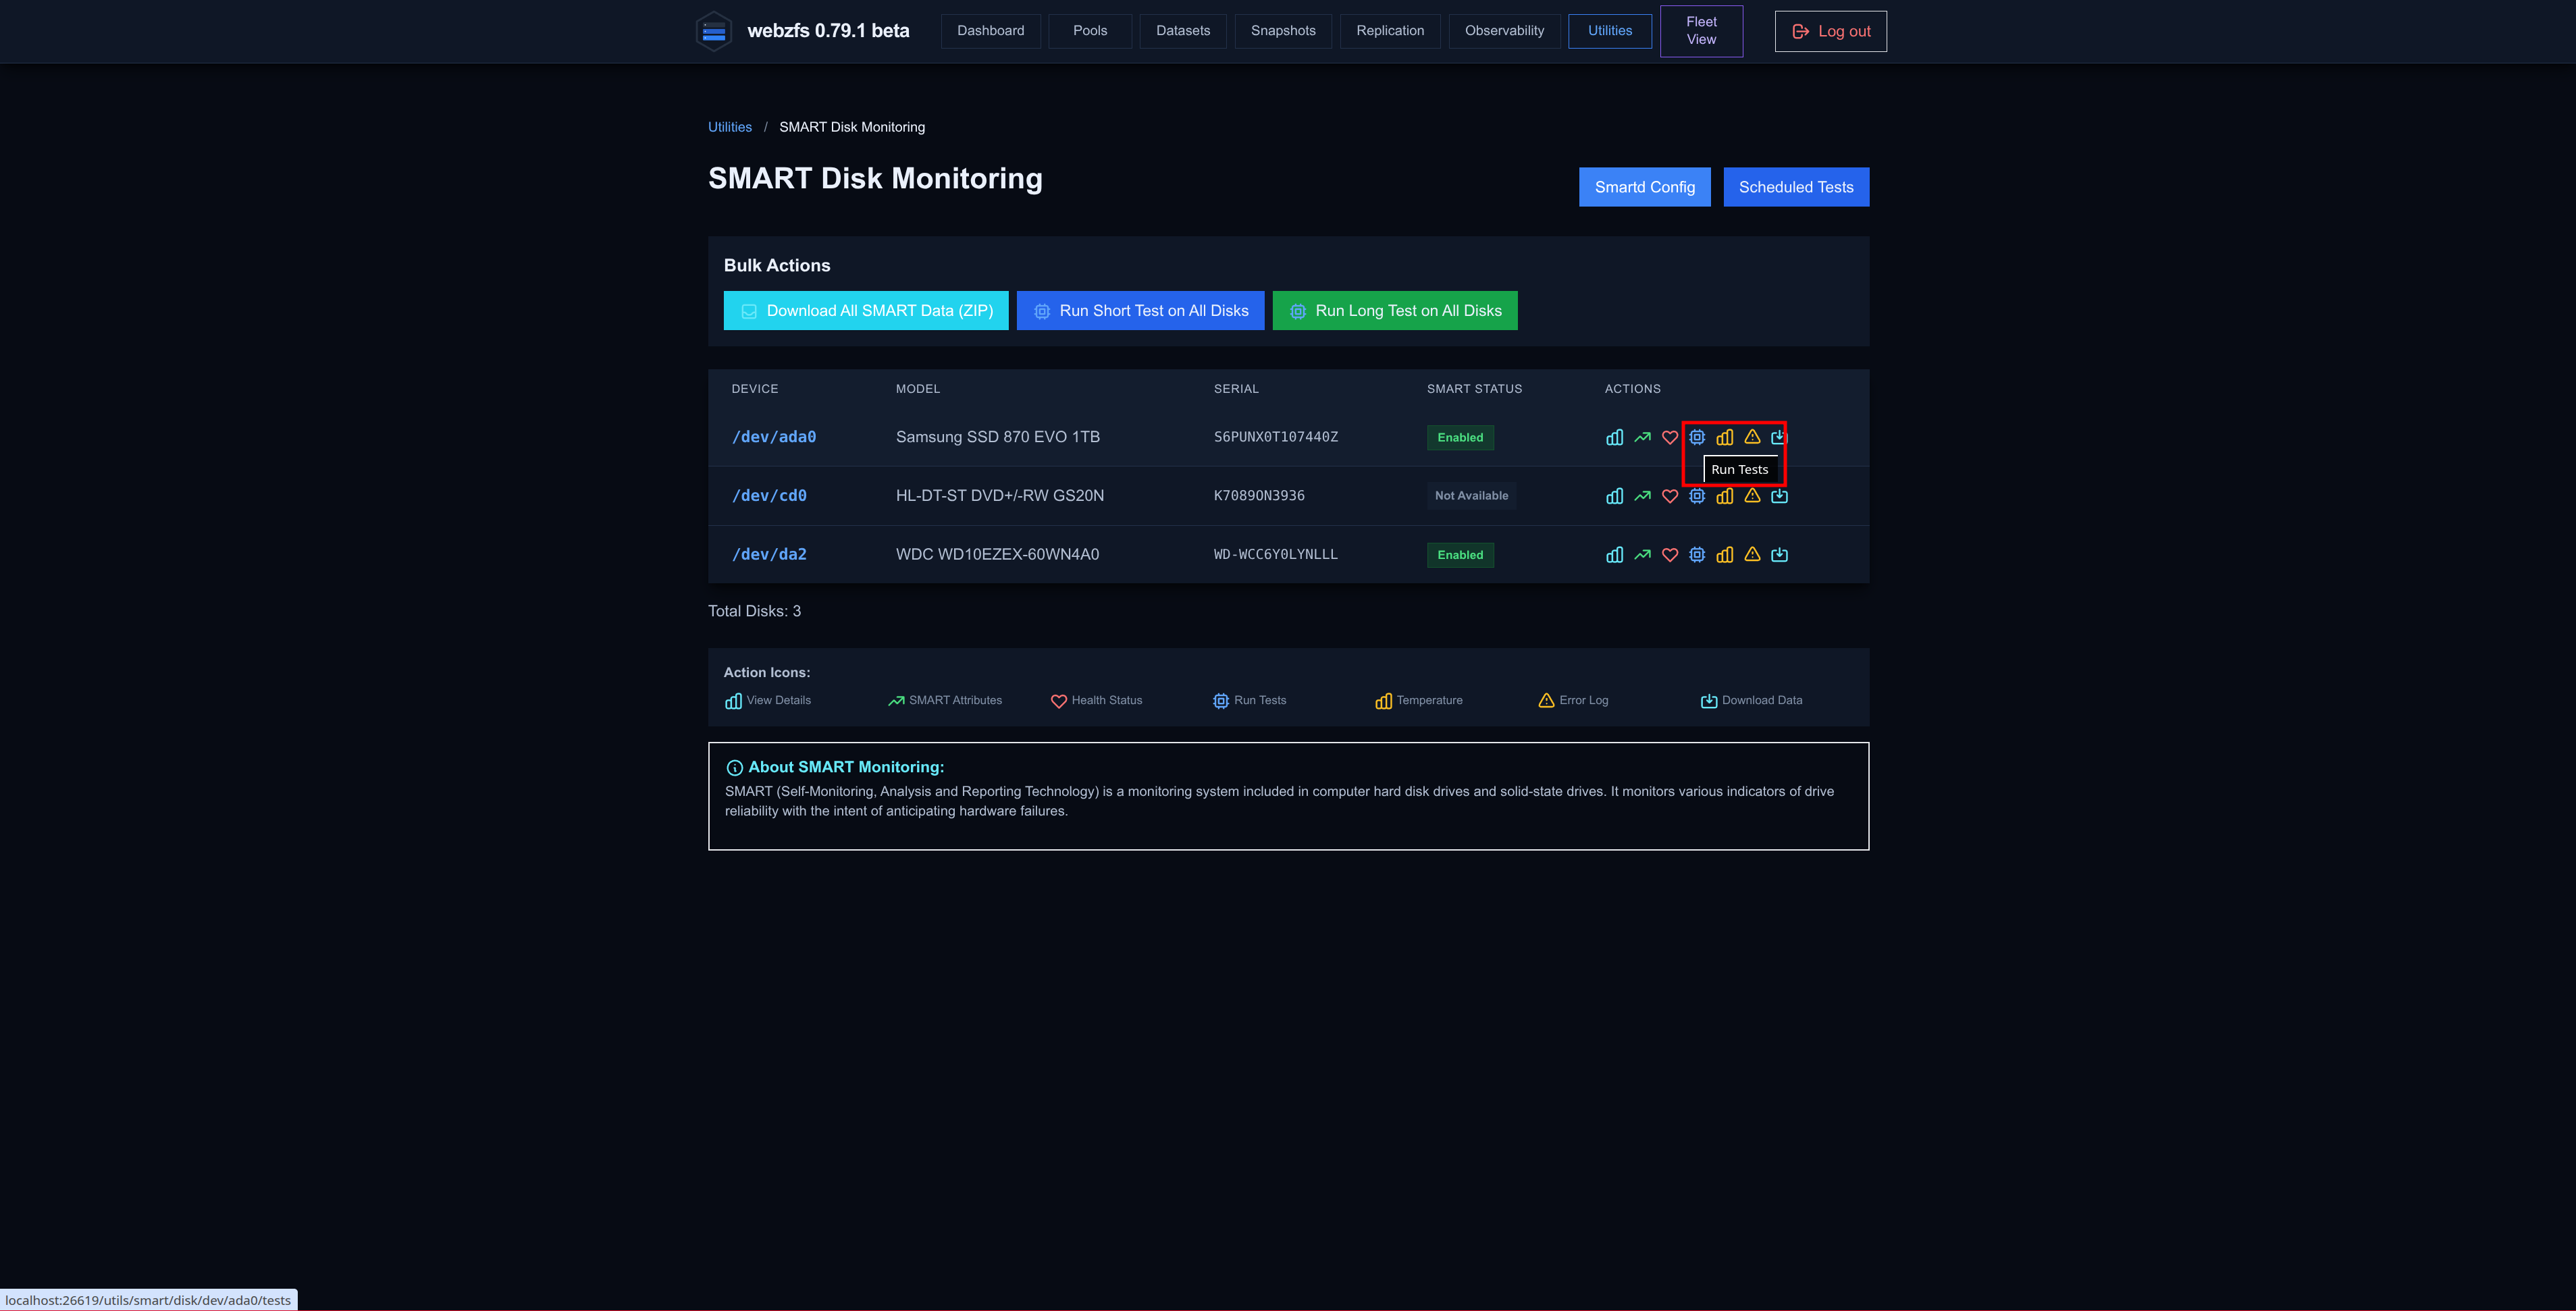Open the Smartd Config page
2576x1311 pixels.
pyautogui.click(x=1644, y=187)
